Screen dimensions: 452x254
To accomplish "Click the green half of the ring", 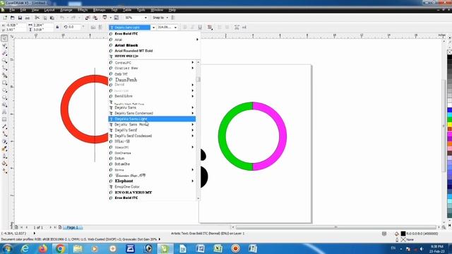I will (222, 136).
